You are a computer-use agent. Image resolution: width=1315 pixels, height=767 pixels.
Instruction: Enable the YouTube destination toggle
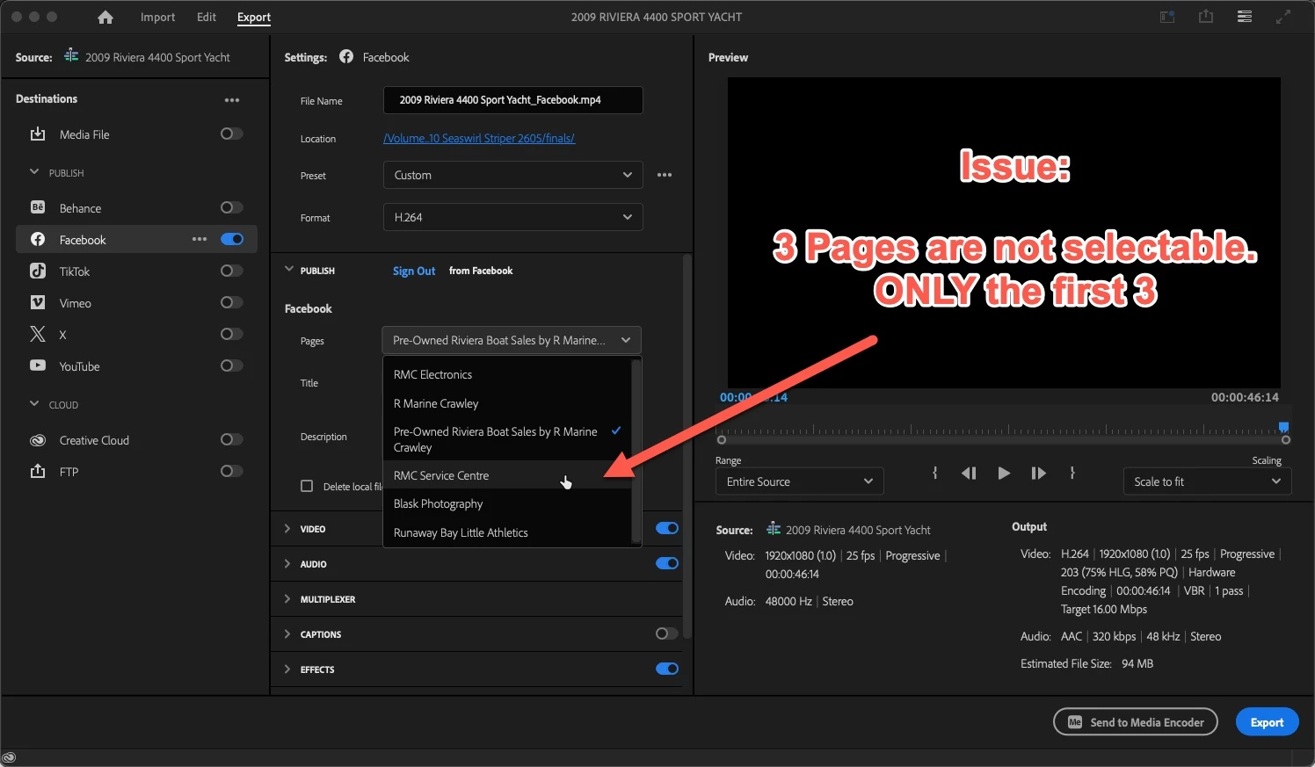click(x=231, y=365)
